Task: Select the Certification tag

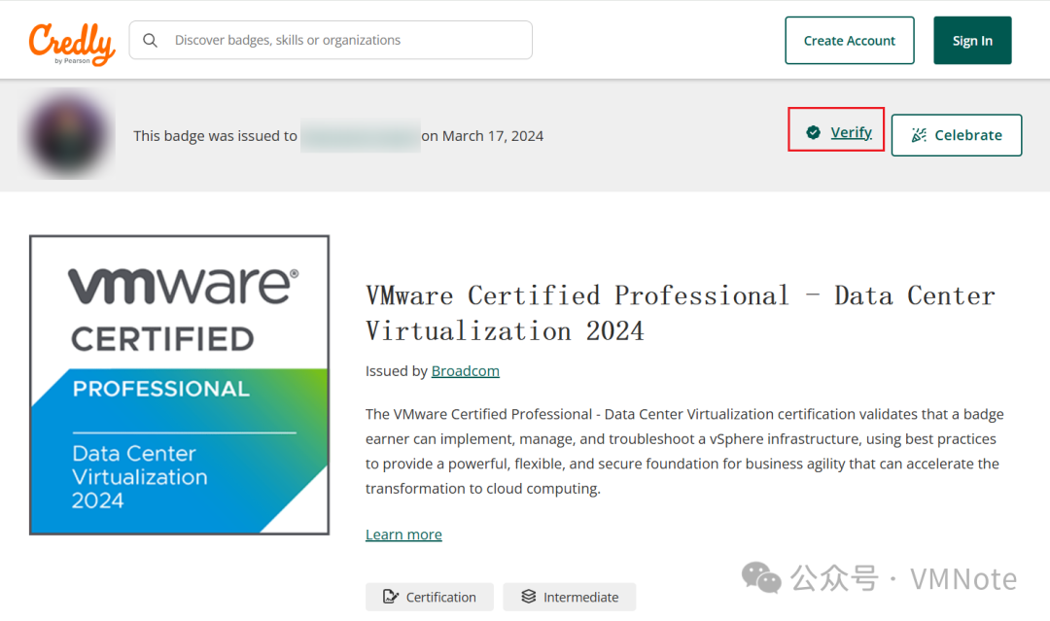Action: (430, 597)
